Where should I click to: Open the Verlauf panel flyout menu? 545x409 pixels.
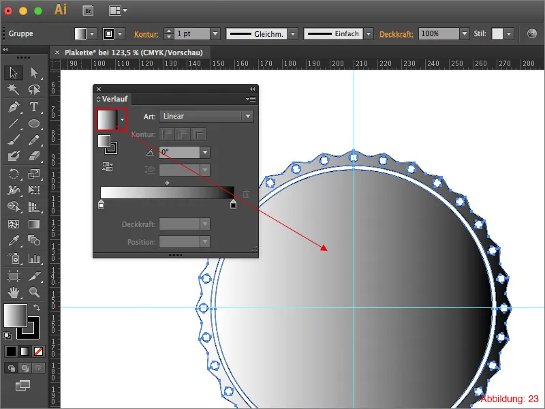pyautogui.click(x=251, y=99)
